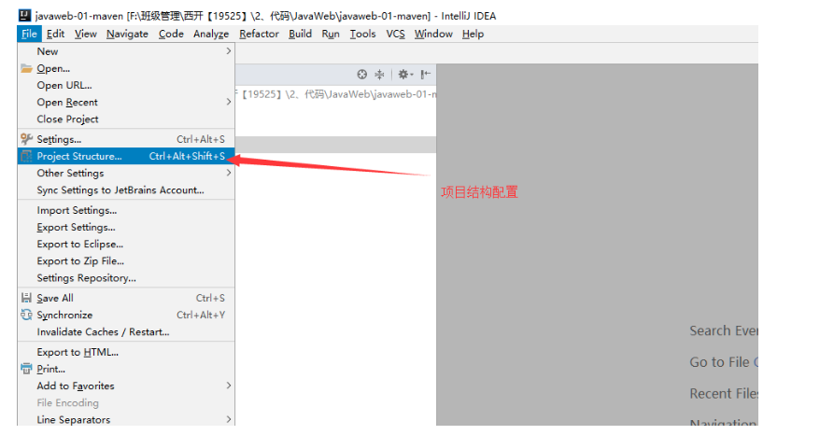This screenshot has height=435, width=820.
Task: Open the VCS menu
Action: 395,34
